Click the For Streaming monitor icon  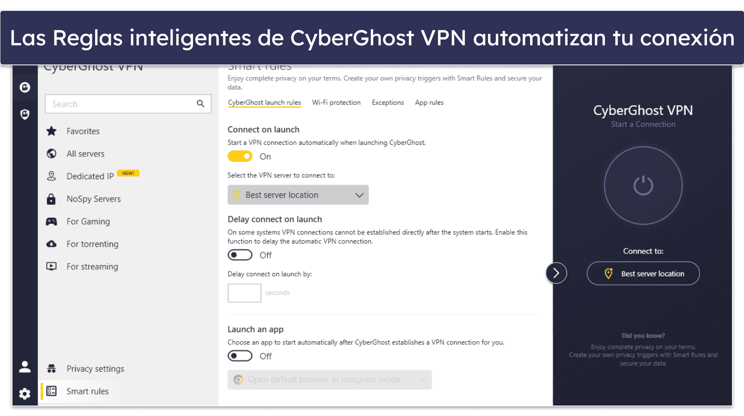pyautogui.click(x=54, y=266)
